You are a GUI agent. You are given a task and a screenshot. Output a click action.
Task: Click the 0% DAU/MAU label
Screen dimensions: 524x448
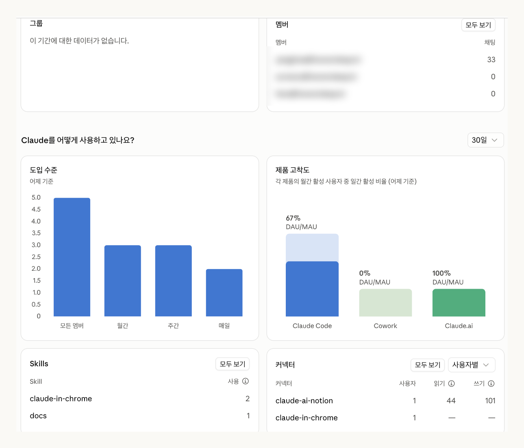point(375,278)
